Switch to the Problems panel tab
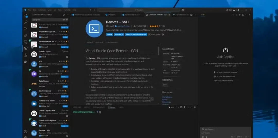This screenshot has height=138, width=278. (77, 107)
